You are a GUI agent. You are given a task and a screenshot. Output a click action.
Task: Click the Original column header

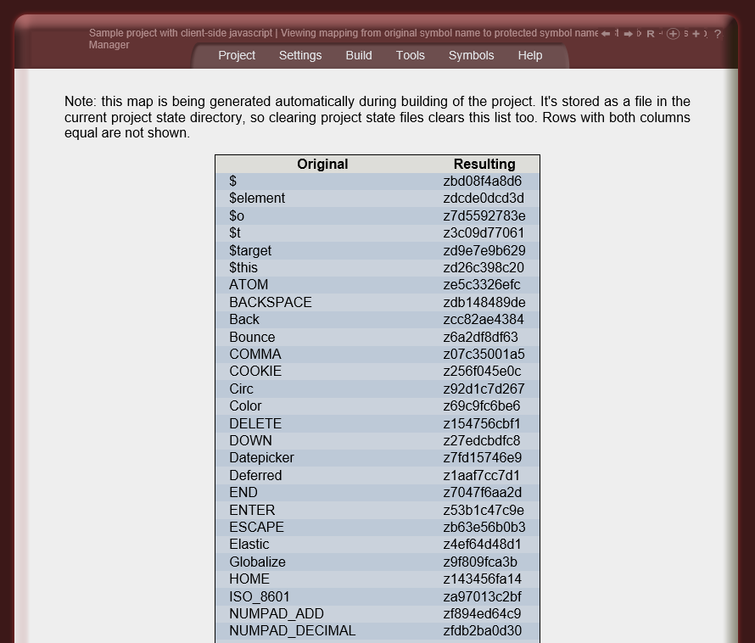coord(322,164)
